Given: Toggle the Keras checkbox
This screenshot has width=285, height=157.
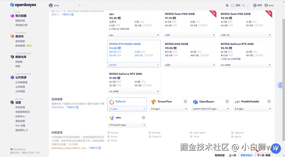Looking at the screenshot, I should [x=108, y=137].
